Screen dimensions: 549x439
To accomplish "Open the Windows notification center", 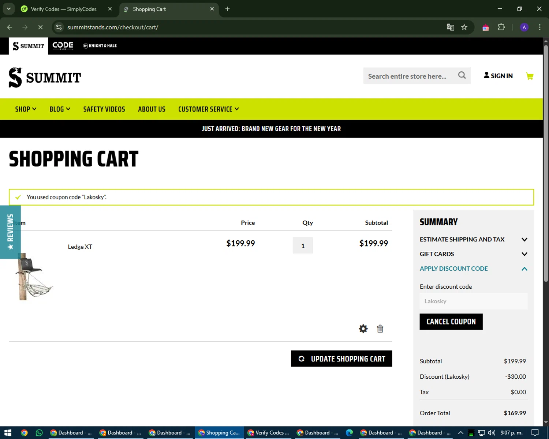I will click(535, 433).
